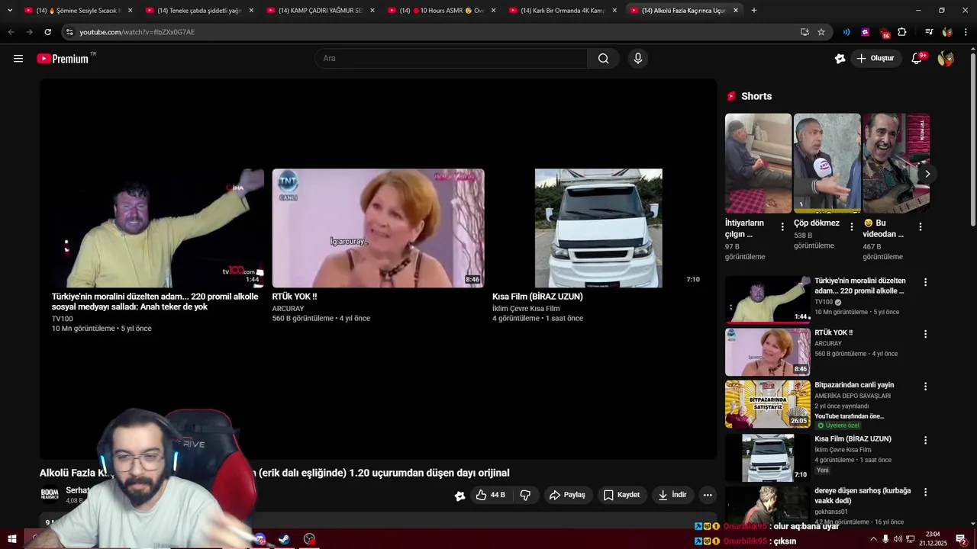Open Windows notification center icon

(962, 539)
